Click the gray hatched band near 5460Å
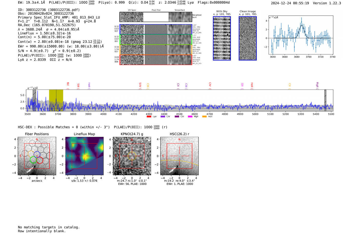 coord(325,101)
